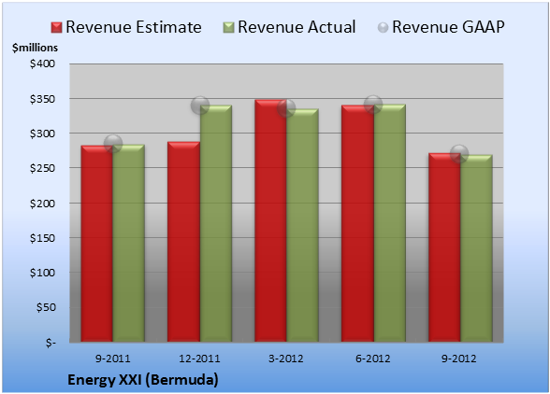Image resolution: width=550 pixels, height=394 pixels.
Task: Click the "$50" y-axis label
Action: tap(46, 307)
